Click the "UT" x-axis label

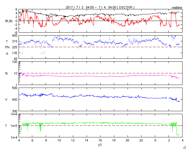pos(100,145)
